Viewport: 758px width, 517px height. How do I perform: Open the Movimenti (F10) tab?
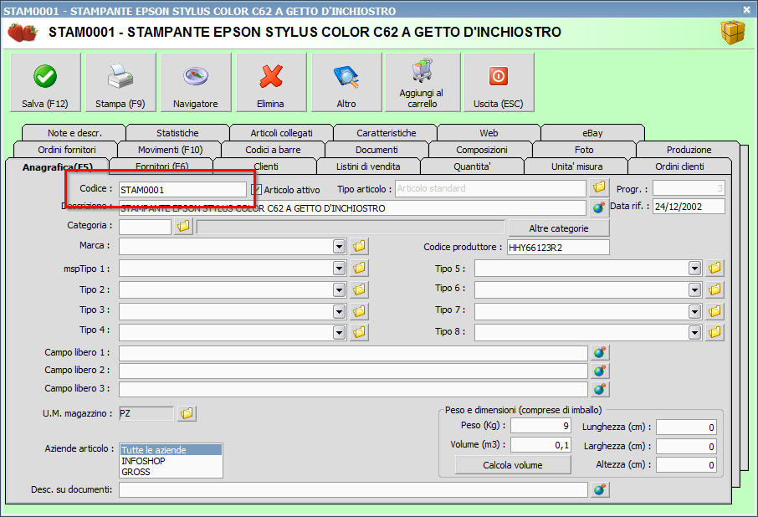tap(170, 150)
